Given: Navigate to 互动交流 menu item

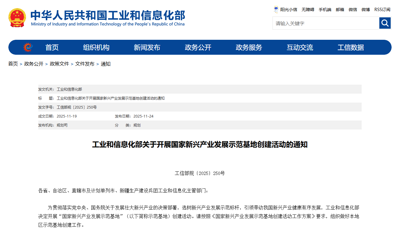Looking at the screenshot, I should [300, 47].
